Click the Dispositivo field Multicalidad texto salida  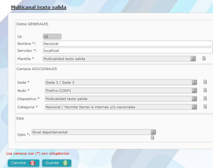[121, 99]
